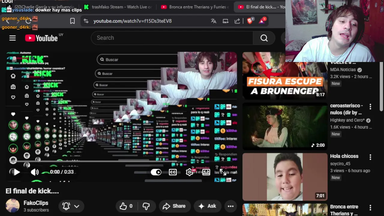Click the Ask button under the video
This screenshot has height=216, width=384.
tap(207, 206)
